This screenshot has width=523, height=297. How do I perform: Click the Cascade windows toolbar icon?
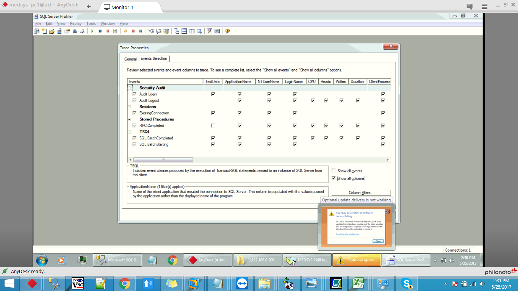click(177, 31)
